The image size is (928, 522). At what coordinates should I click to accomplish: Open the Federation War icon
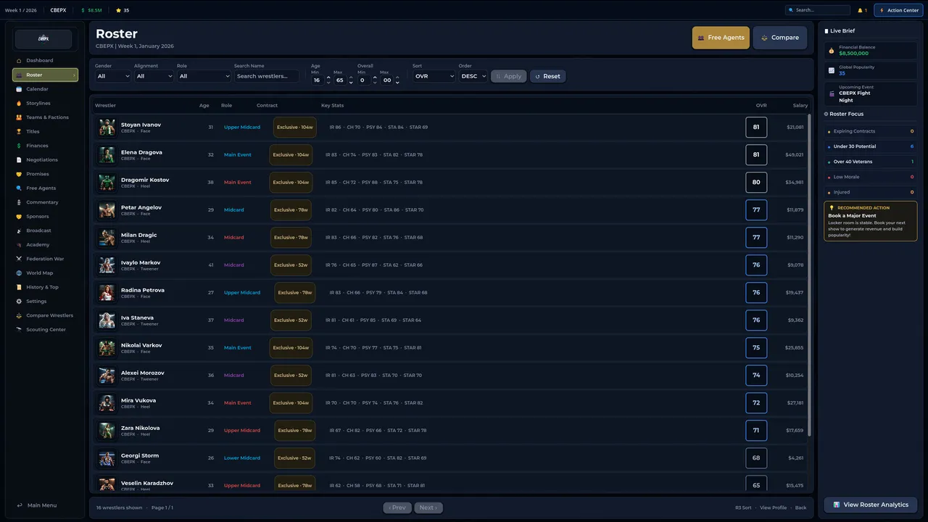(19, 259)
